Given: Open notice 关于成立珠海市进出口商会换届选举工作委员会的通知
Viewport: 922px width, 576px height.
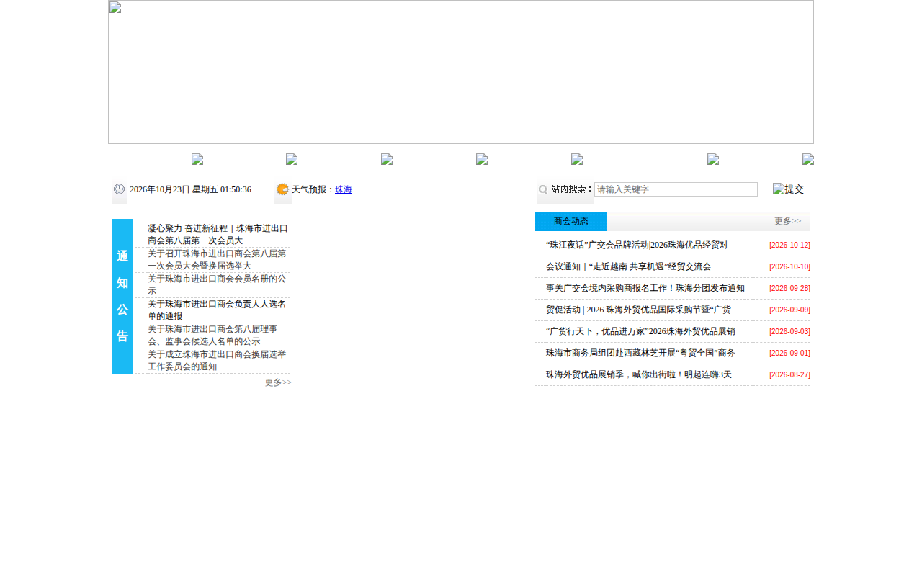Looking at the screenshot, I should pos(217,361).
